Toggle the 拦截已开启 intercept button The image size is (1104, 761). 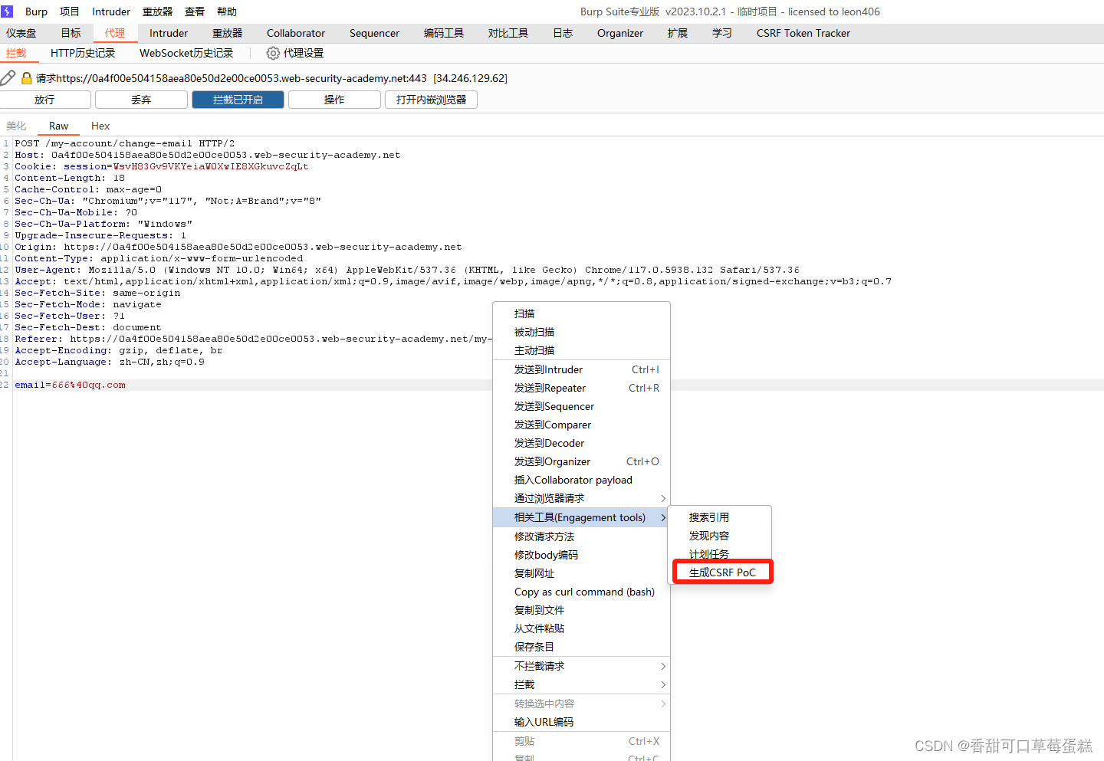(238, 100)
